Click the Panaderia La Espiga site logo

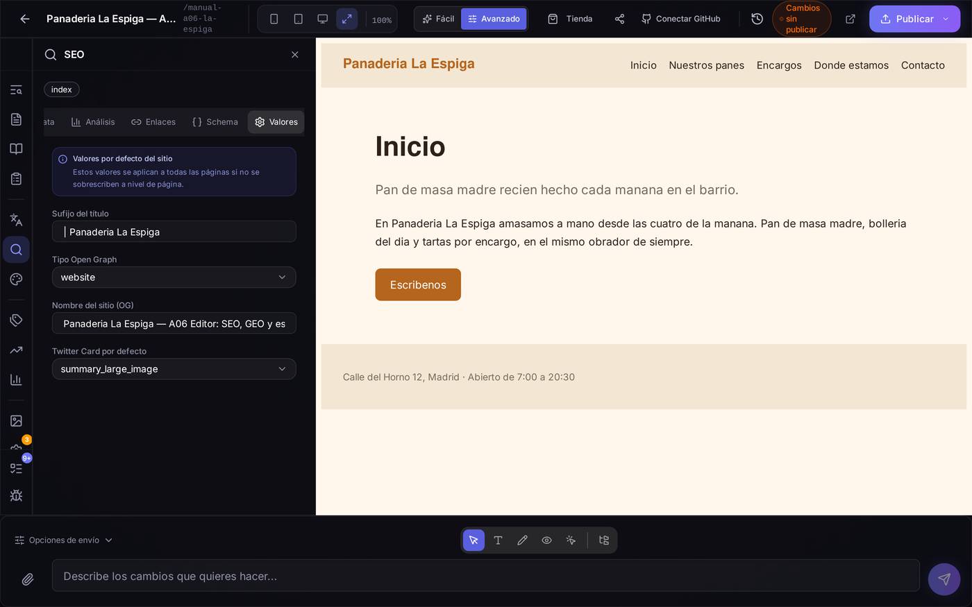(409, 64)
